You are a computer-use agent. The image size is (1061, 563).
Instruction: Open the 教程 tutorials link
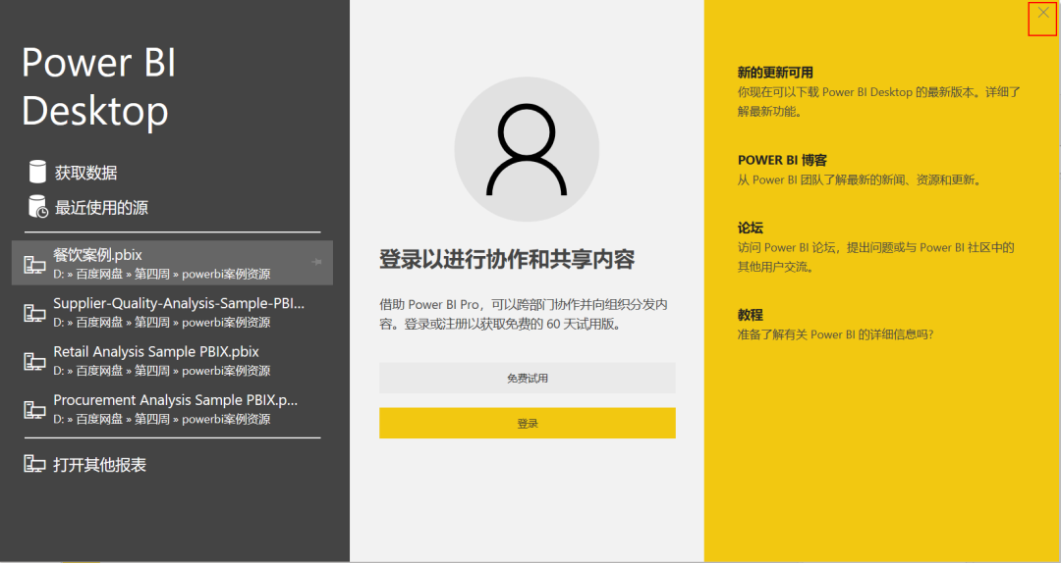point(751,314)
